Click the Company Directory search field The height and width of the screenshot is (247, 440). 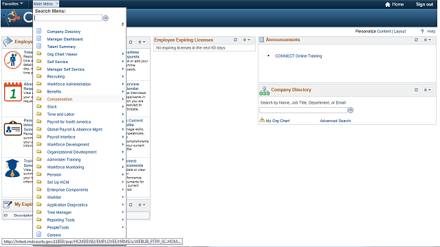tap(304, 110)
